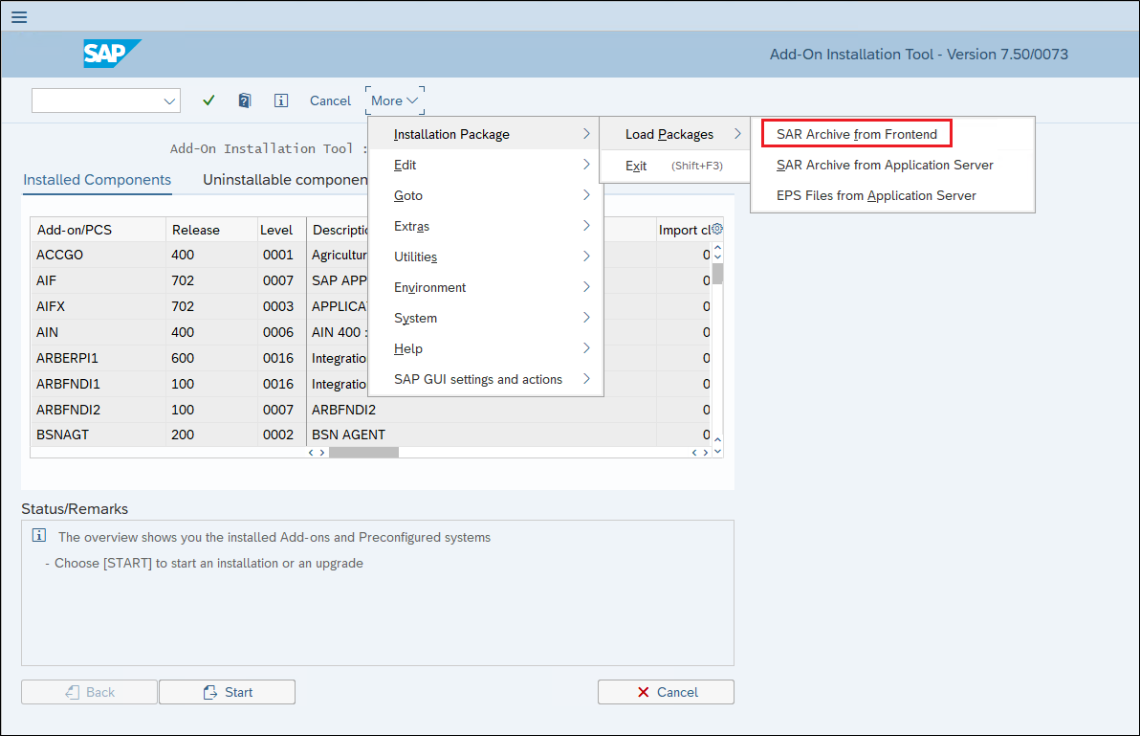This screenshot has height=736, width=1140.
Task: Choose SAR Archive from Frontend
Action: click(857, 134)
